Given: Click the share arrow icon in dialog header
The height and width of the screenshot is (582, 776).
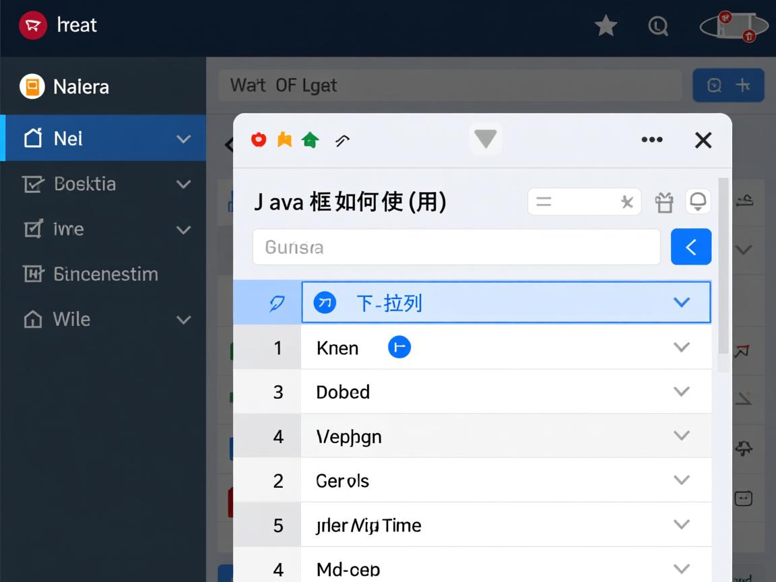Looking at the screenshot, I should [342, 140].
